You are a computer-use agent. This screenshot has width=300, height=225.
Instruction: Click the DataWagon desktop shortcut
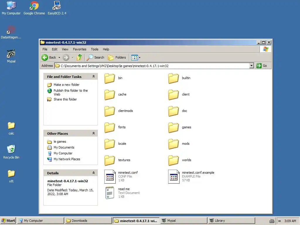(11, 32)
